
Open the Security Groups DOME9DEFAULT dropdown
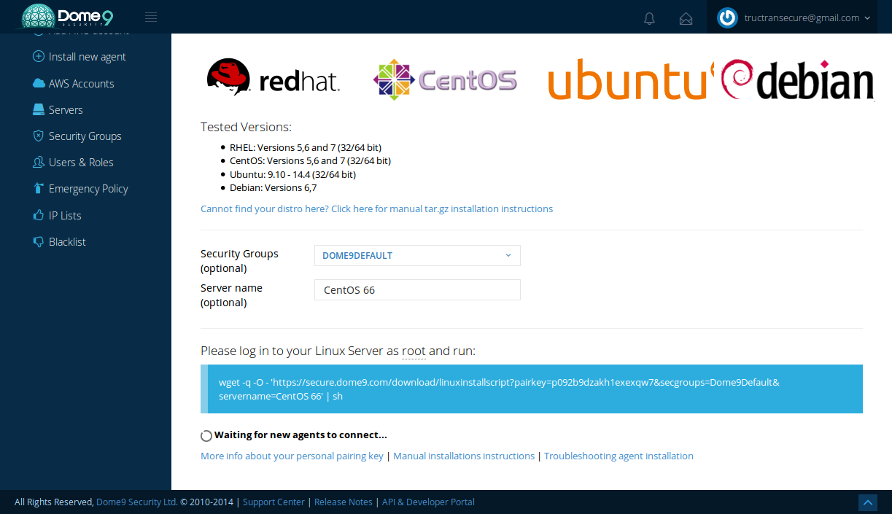click(x=417, y=255)
